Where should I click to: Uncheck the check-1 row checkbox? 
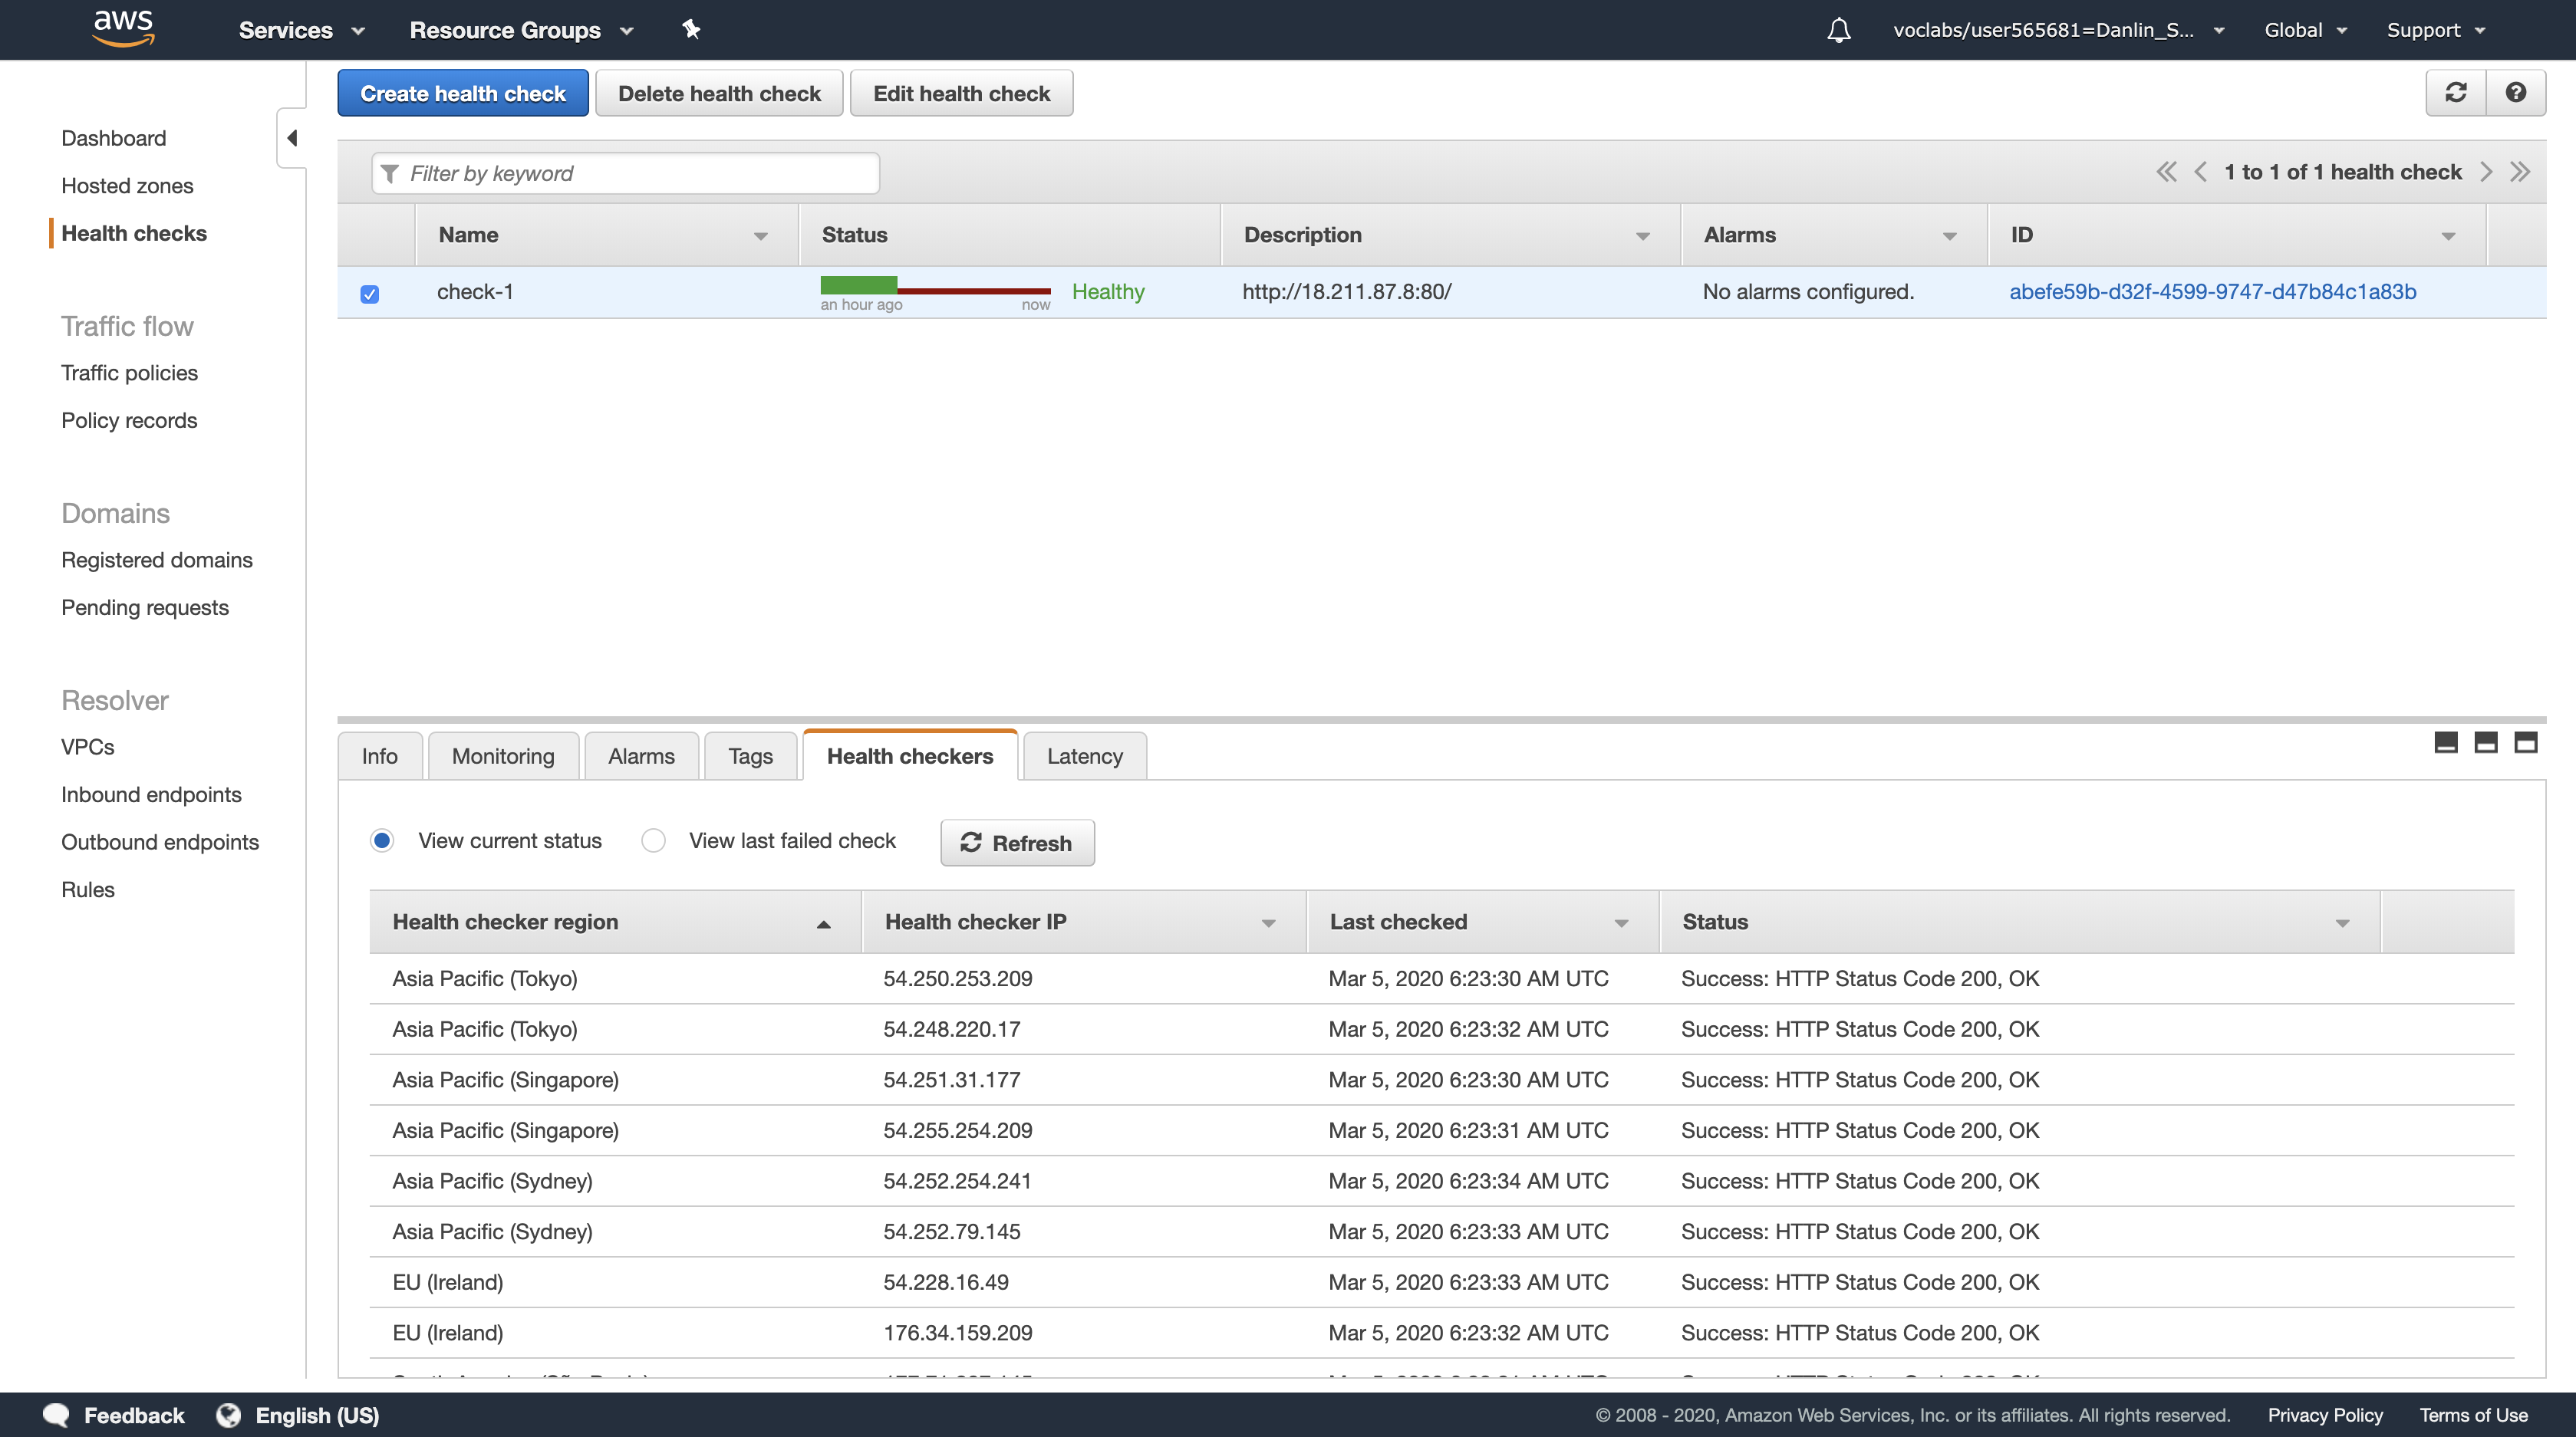coord(370,294)
